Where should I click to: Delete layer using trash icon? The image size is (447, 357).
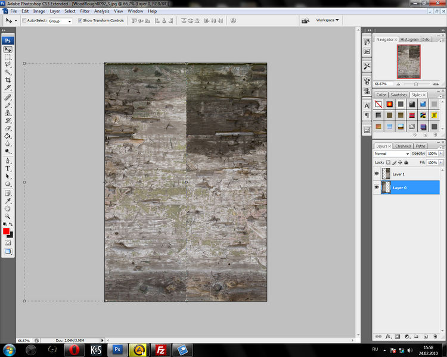click(435, 337)
